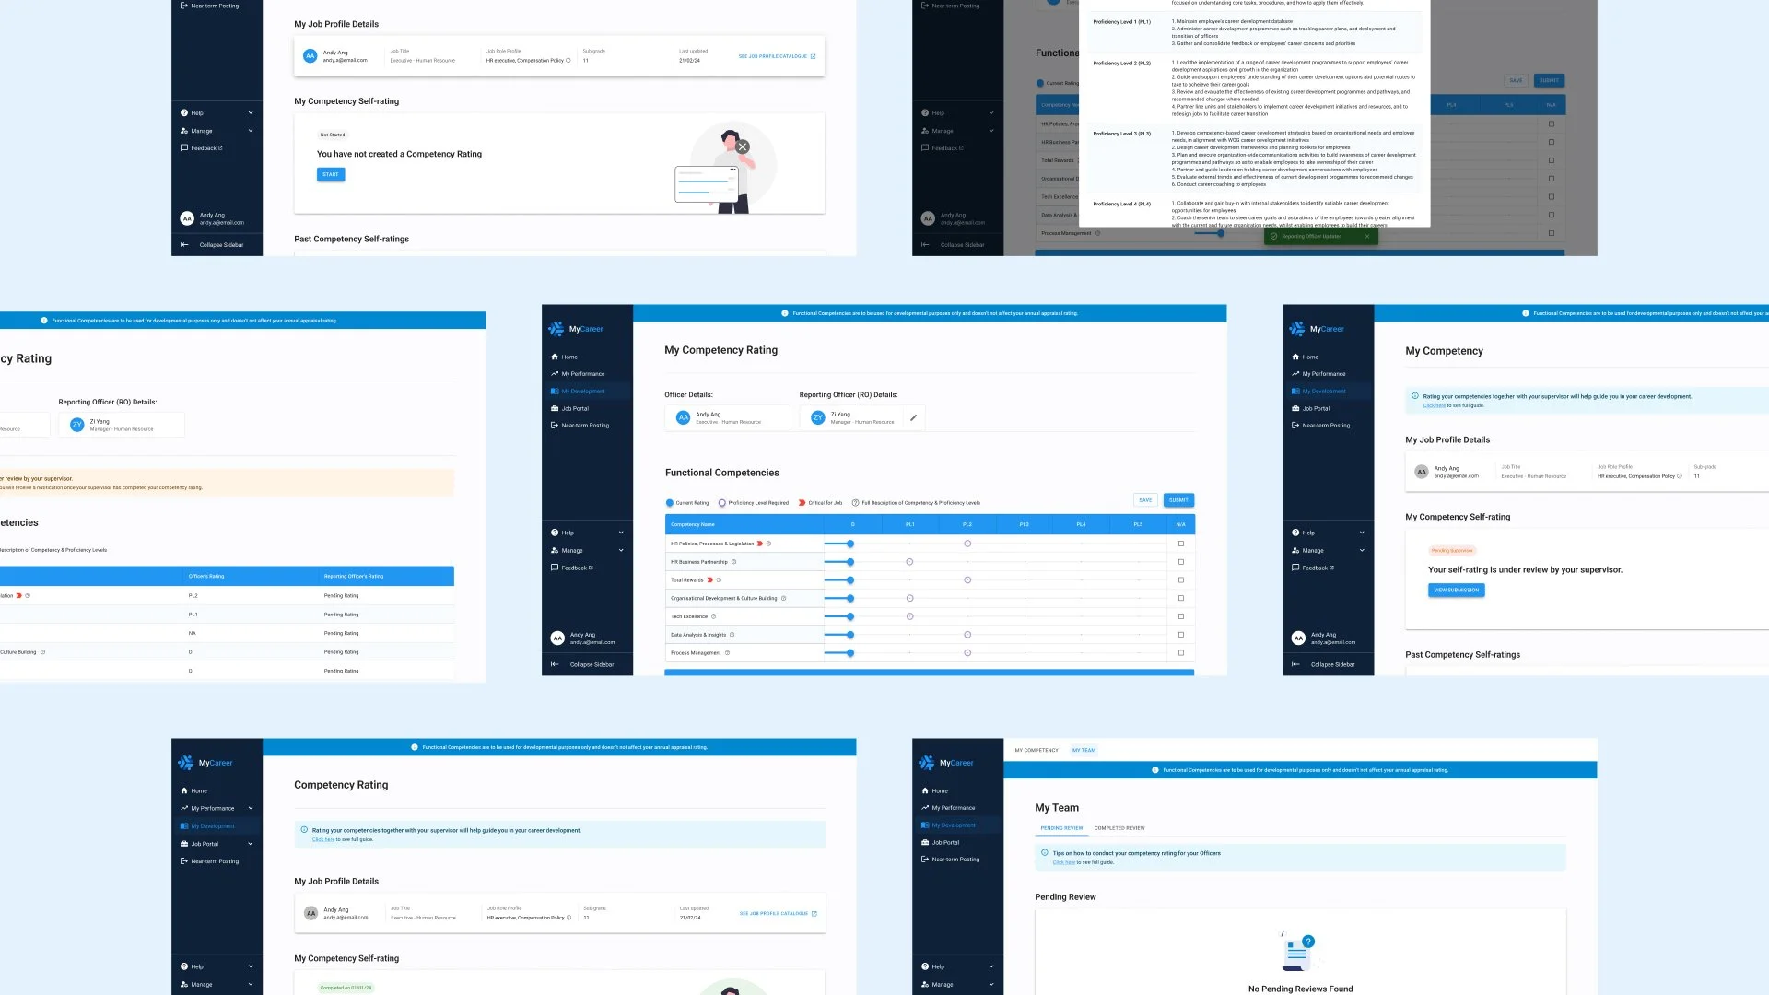Viewport: 1769px width, 995px height.
Task: Tick N/A checkbox for Process Management row
Action: click(x=1181, y=653)
